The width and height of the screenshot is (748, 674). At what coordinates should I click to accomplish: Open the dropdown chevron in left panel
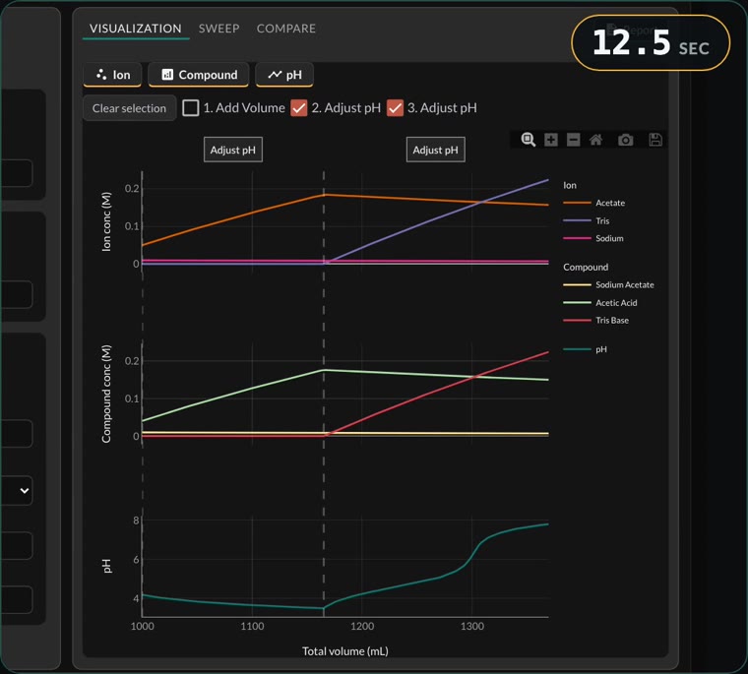click(25, 491)
